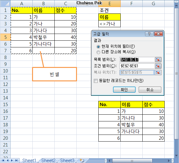179x163 pixels.
Task: Select column A header
Action: click(x=22, y=4)
